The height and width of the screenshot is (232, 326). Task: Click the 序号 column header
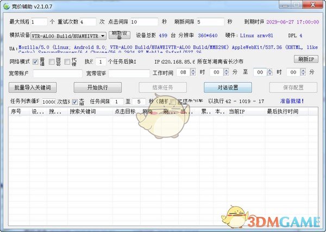pos(19,111)
